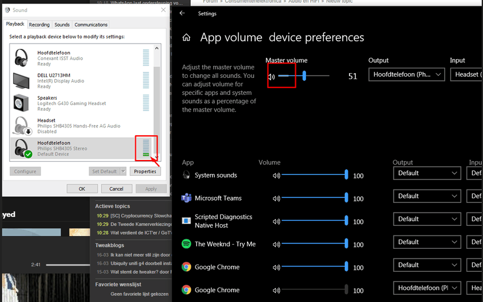Open Wat stemt de tweaker blog
Image resolution: width=483 pixels, height=302 pixels.
141,272
